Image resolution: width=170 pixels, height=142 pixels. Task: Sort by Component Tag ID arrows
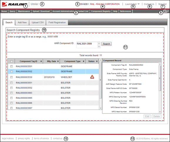(x=41, y=61)
